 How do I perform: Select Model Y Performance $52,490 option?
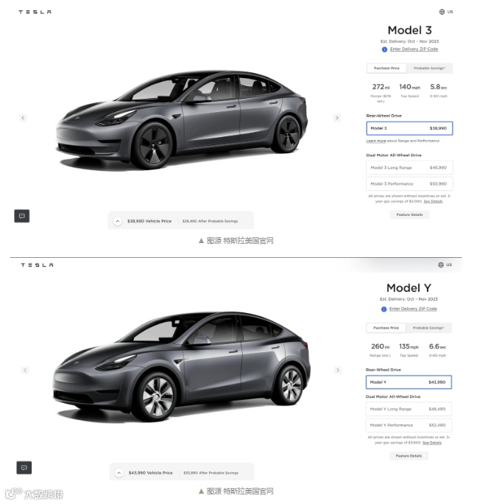click(409, 425)
